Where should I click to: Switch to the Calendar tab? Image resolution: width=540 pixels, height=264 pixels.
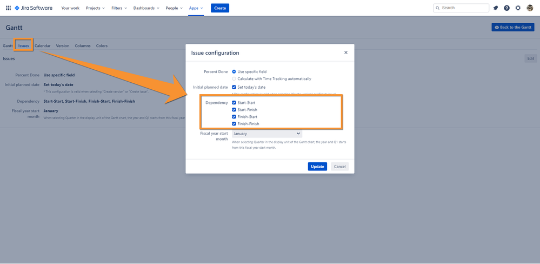pos(42,46)
